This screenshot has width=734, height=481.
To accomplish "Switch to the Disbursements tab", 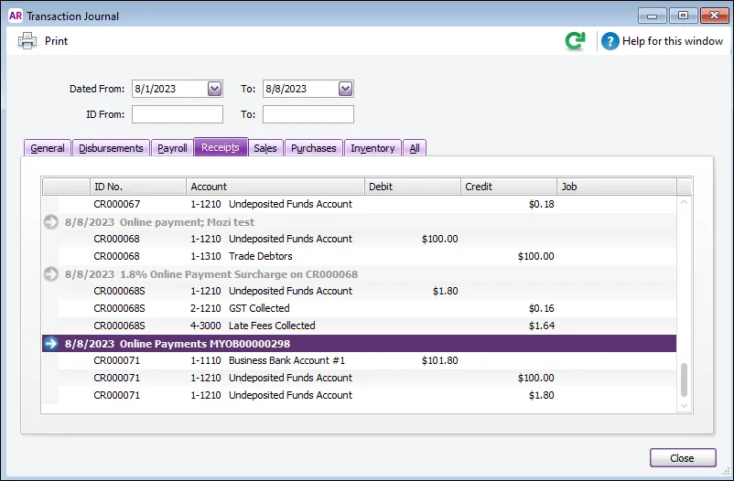I will point(112,148).
